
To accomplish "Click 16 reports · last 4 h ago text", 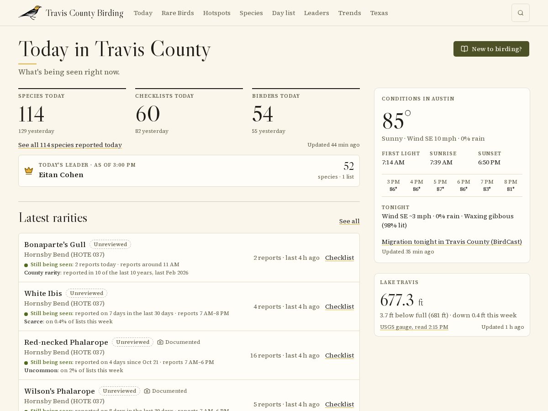I will click(285, 355).
